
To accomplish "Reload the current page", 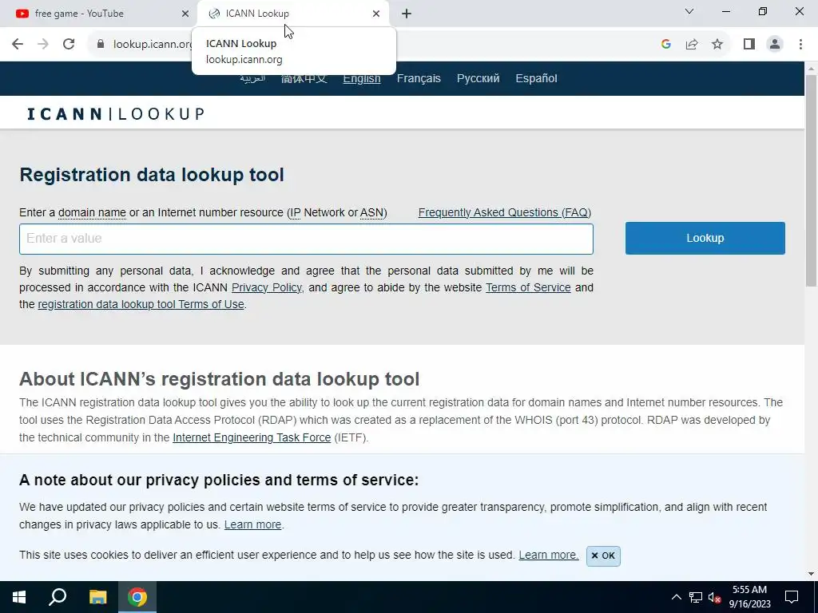I will tap(69, 45).
